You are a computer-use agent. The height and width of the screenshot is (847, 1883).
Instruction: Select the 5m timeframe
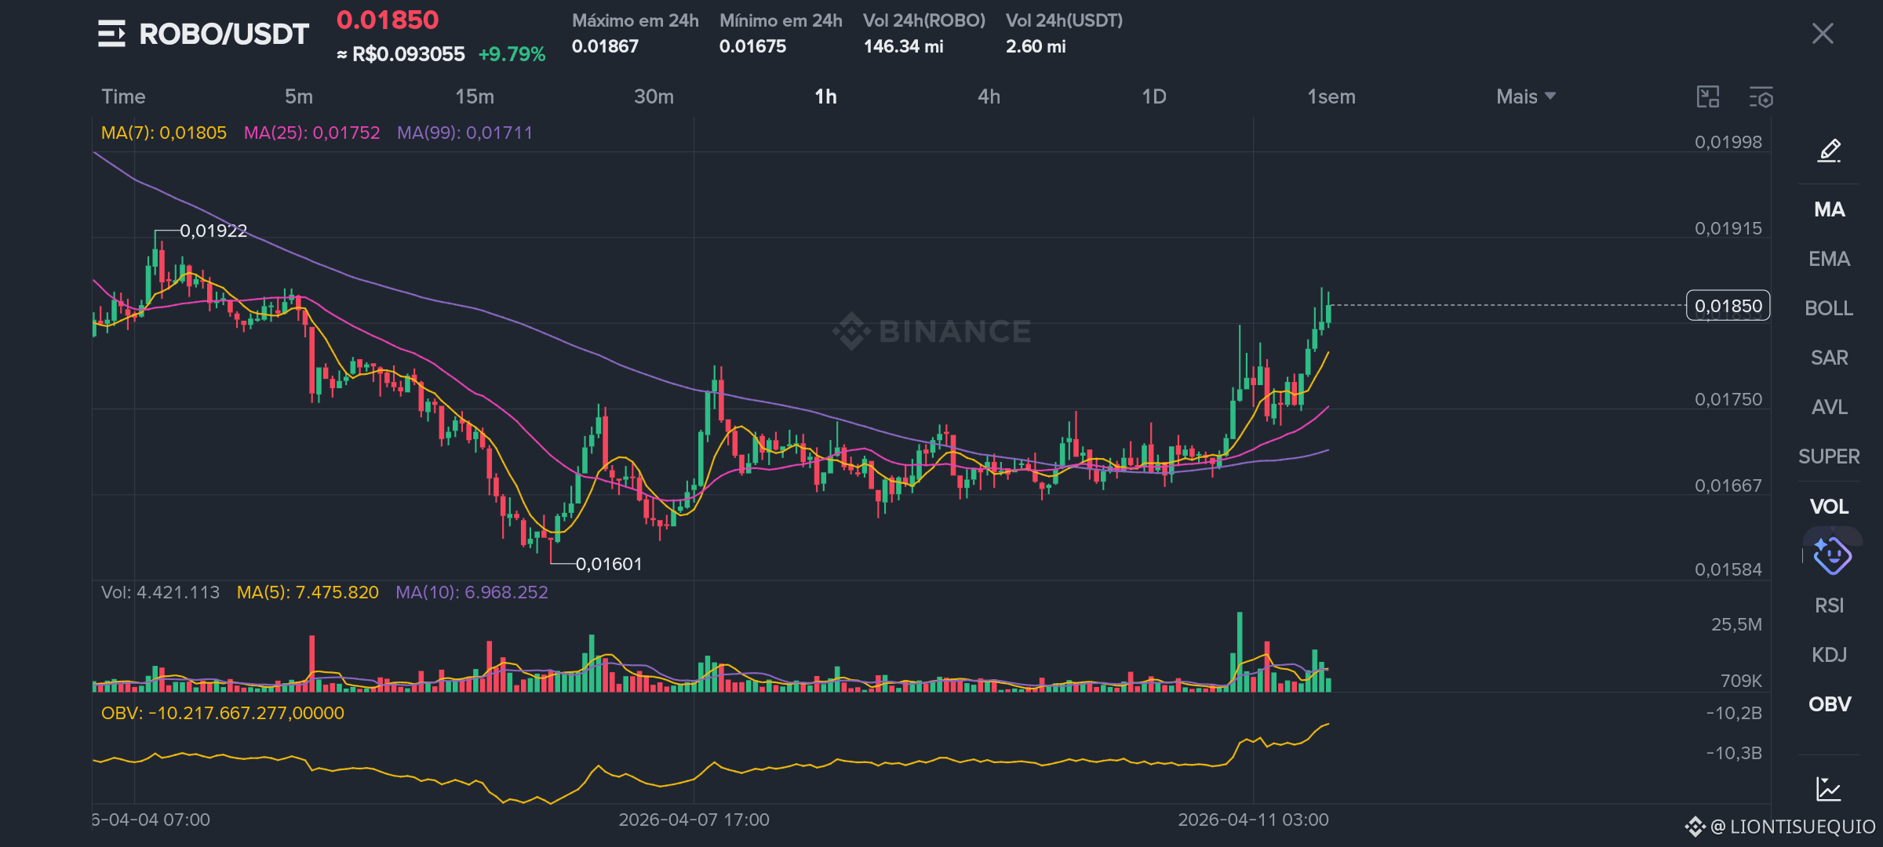coord(299,96)
